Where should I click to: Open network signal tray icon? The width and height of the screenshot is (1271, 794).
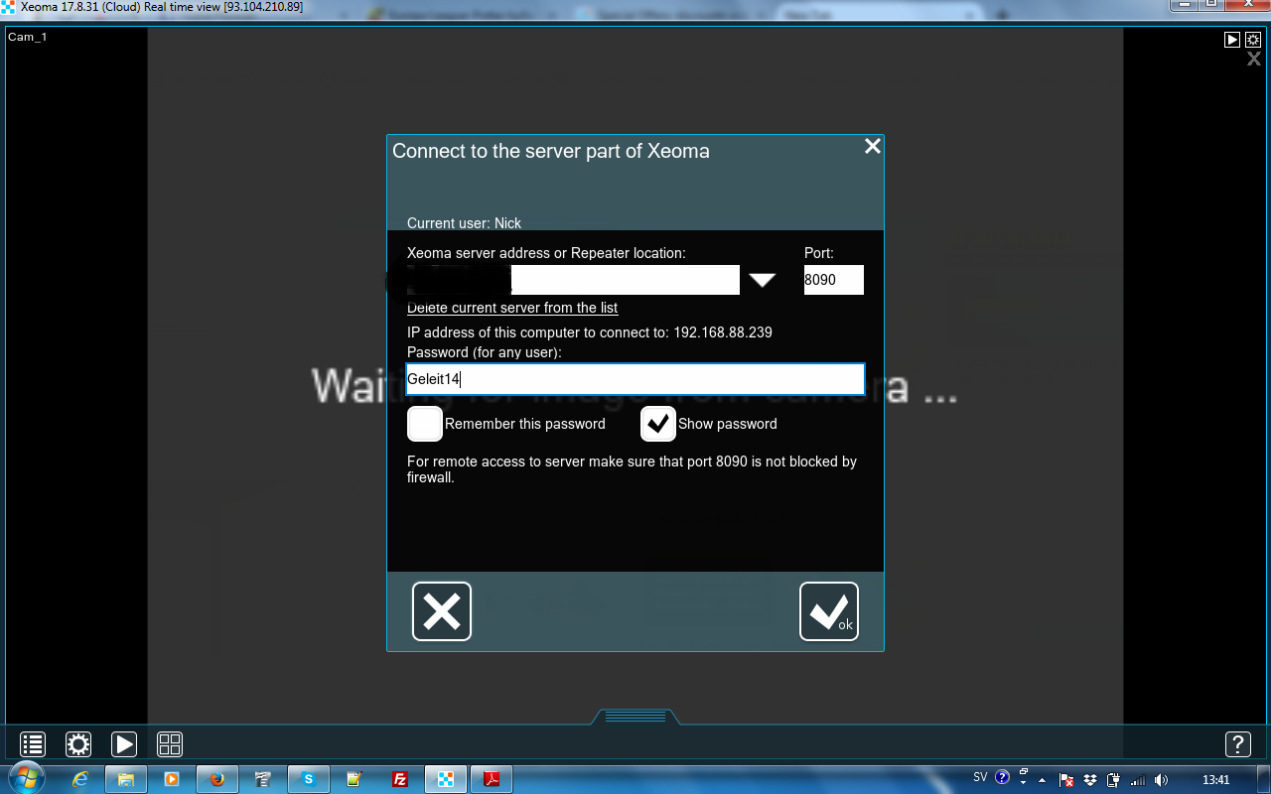[1138, 780]
